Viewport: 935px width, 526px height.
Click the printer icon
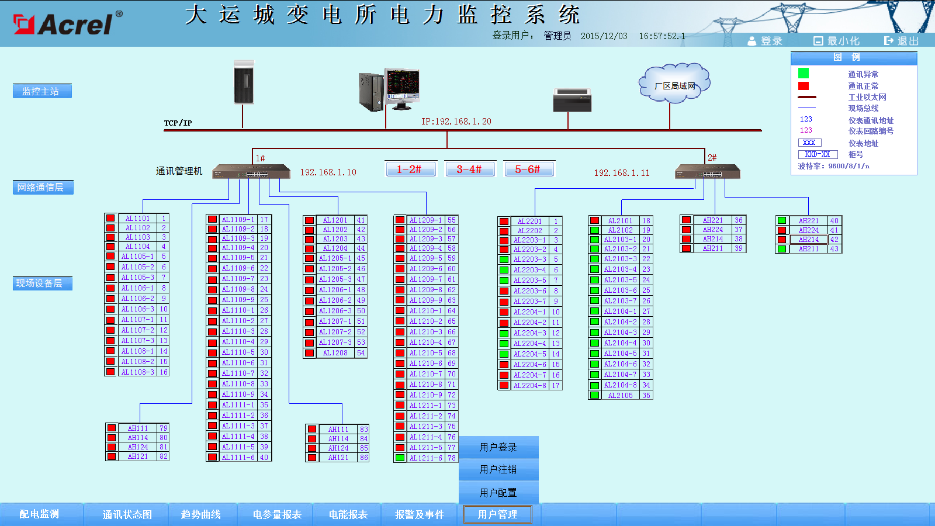coord(572,100)
